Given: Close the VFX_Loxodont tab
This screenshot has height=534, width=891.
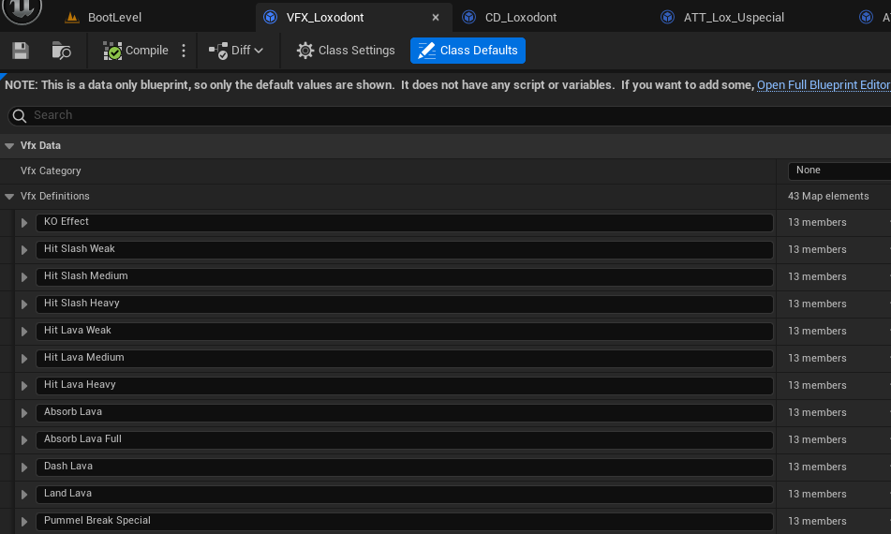Looking at the screenshot, I should pyautogui.click(x=436, y=18).
